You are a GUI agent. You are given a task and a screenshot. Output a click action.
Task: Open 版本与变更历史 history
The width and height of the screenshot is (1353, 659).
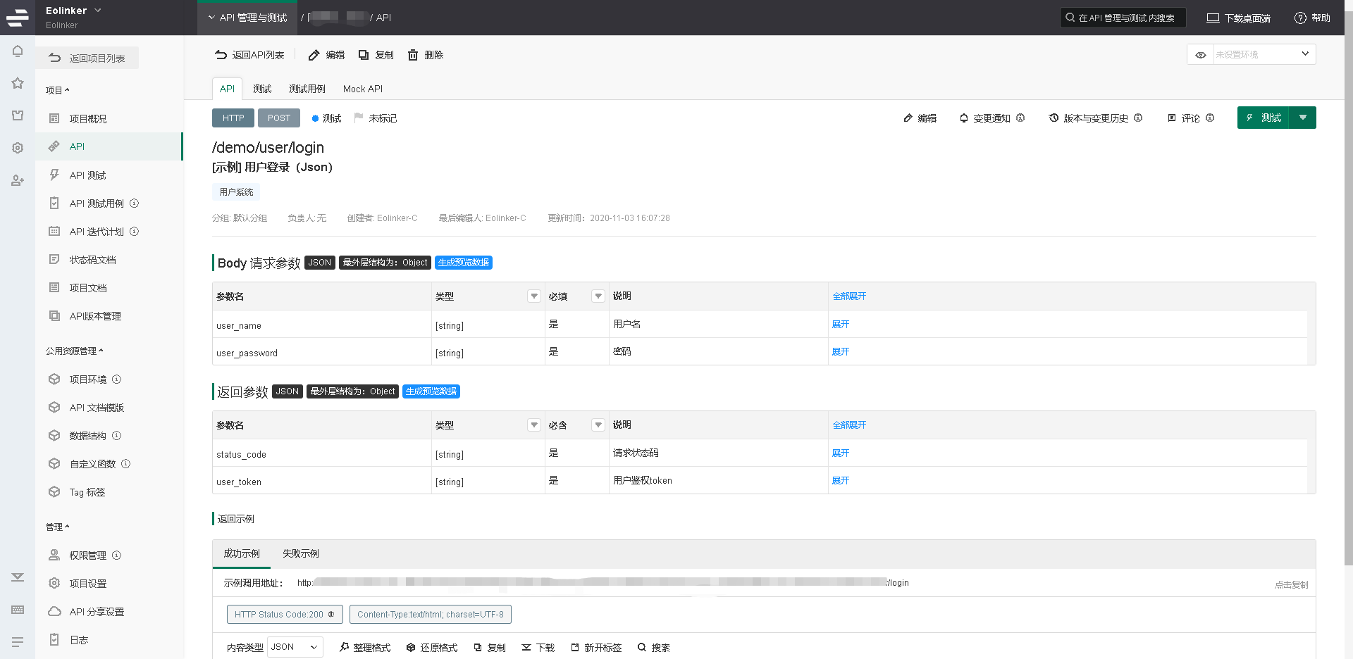click(x=1095, y=118)
